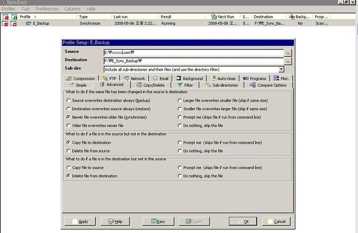This screenshot has height=233, width=358.
Task: Click the browse folder icon beside Source field
Action: pos(288,53)
